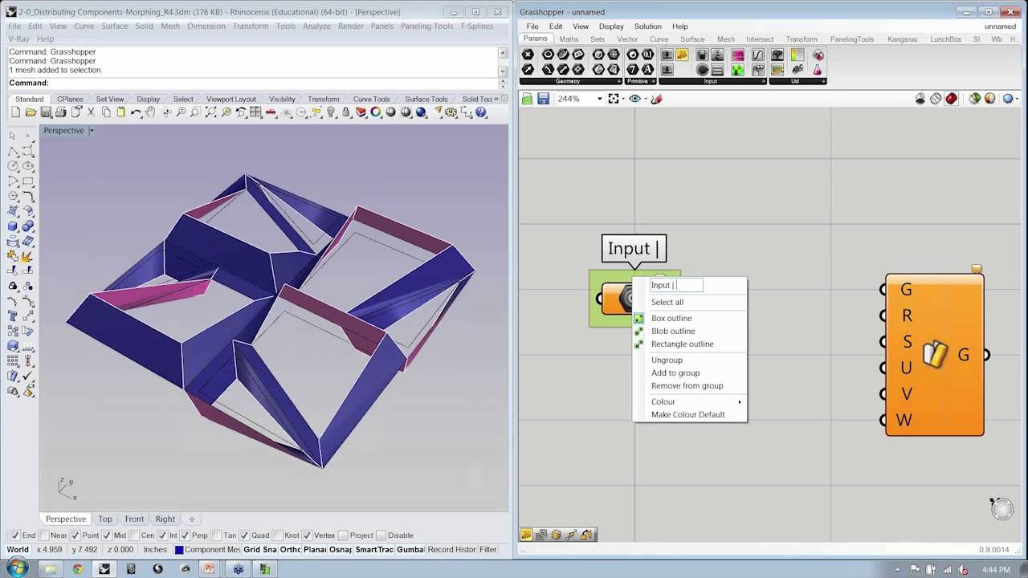Viewport: 1028px width, 578px height.
Task: Toggle the Grid Snap status bar button
Action: (259, 549)
